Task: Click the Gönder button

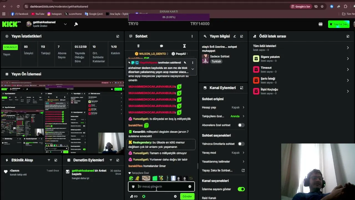Action: pyautogui.click(x=187, y=196)
